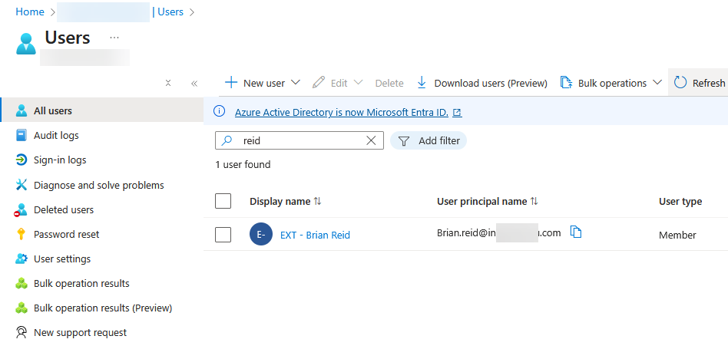Go to Sign-in logs
Viewport: 728px width, 359px height.
tap(60, 160)
